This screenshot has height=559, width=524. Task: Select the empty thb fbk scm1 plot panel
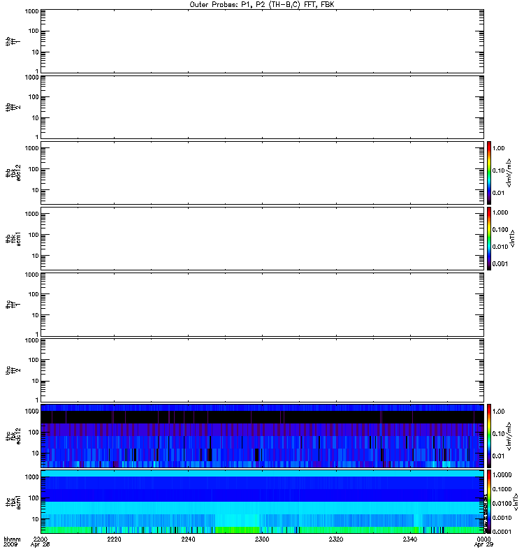coord(262,238)
